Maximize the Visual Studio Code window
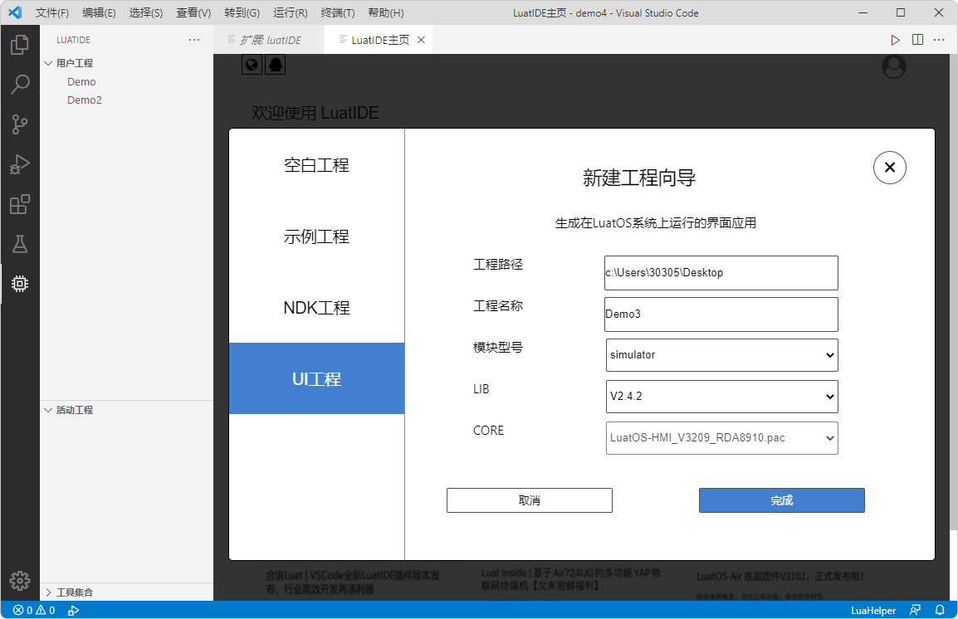This screenshot has height=619, width=958. pos(901,12)
